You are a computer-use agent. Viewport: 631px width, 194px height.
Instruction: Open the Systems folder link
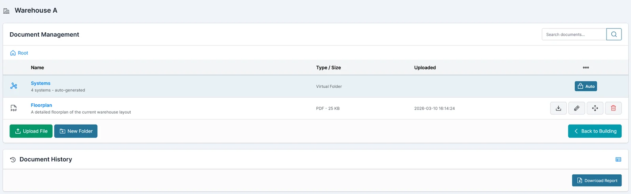tap(41, 83)
